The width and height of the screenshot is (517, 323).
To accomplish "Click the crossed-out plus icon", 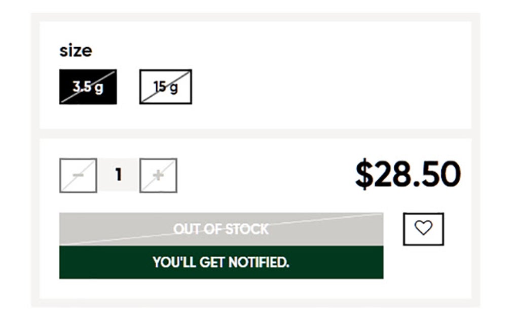I will (158, 176).
